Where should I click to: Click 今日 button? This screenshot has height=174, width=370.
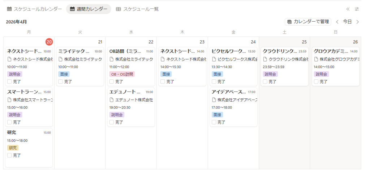click(347, 22)
